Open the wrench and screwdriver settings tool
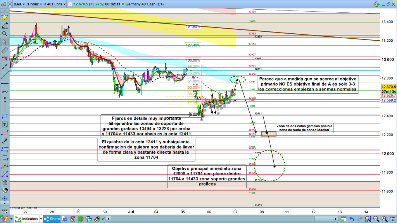The height and width of the screenshot is (223, 397). click(5, 190)
